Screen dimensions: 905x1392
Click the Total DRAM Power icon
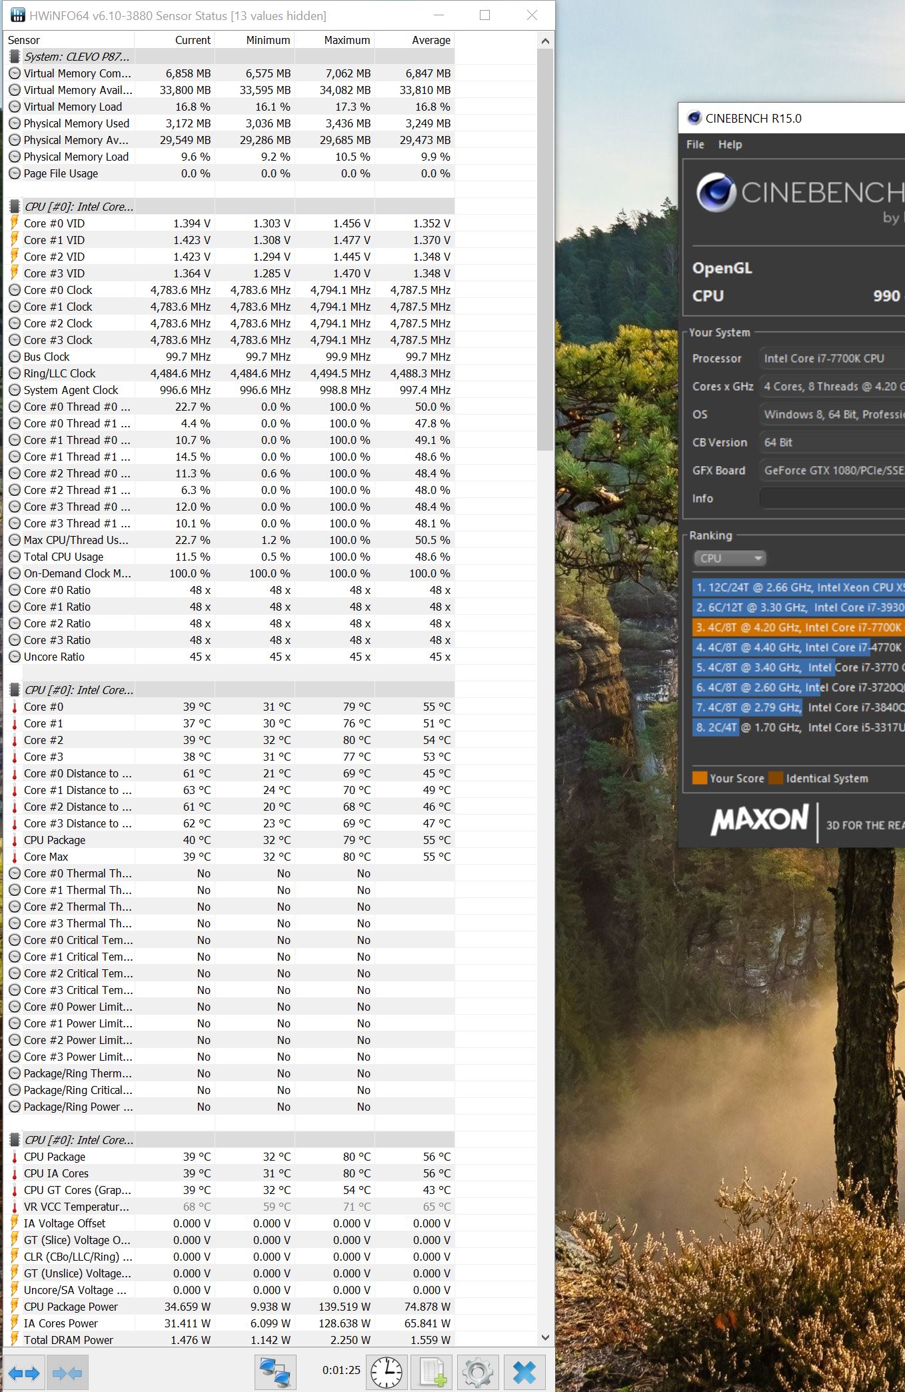pyautogui.click(x=15, y=1340)
